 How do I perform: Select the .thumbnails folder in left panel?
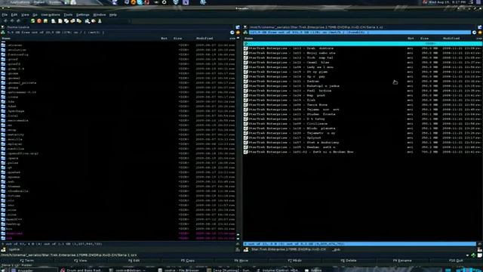(118, 191)
